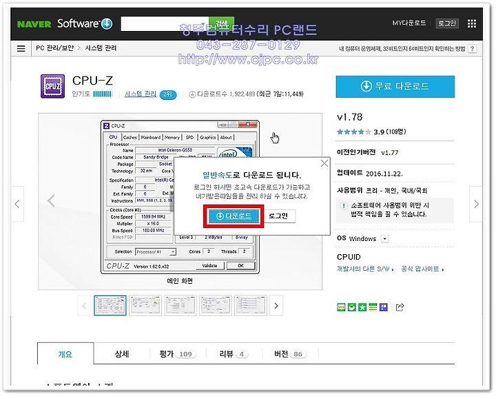Click the striped green share icon
The image size is (496, 396).
tap(373, 307)
